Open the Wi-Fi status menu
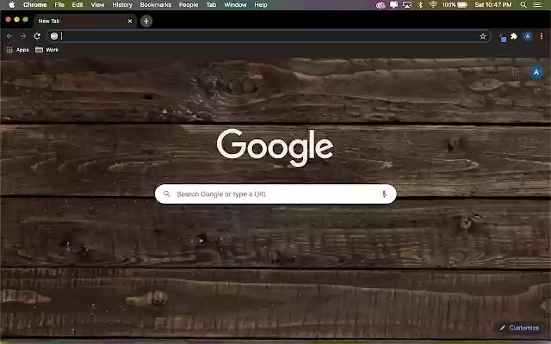 [432, 4]
